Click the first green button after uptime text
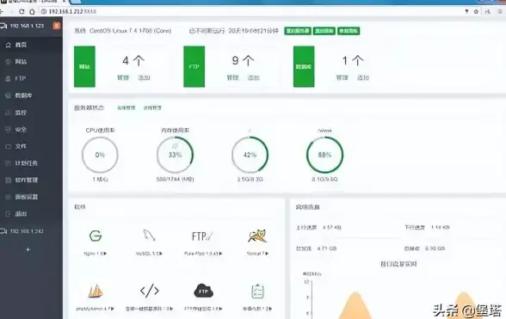Screen dimensions: 506x319 tap(298, 31)
